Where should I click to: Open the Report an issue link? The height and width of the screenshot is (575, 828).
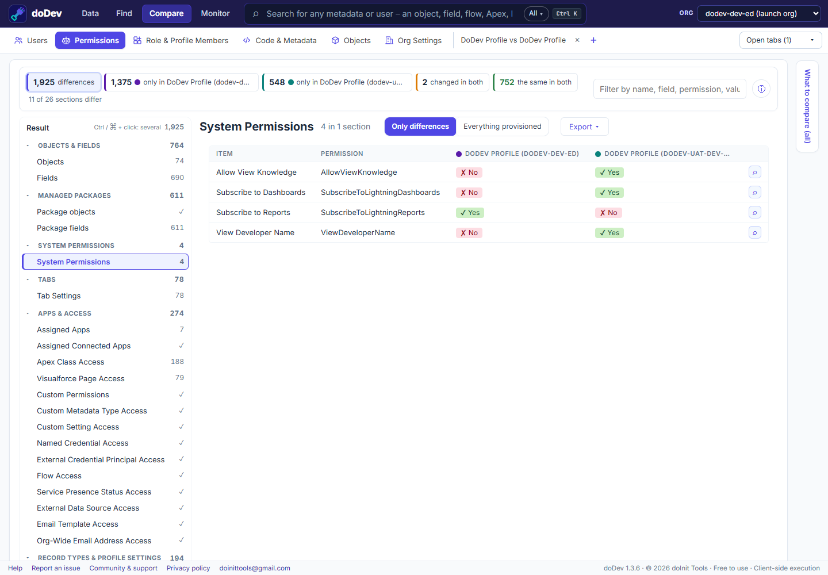[x=56, y=568]
